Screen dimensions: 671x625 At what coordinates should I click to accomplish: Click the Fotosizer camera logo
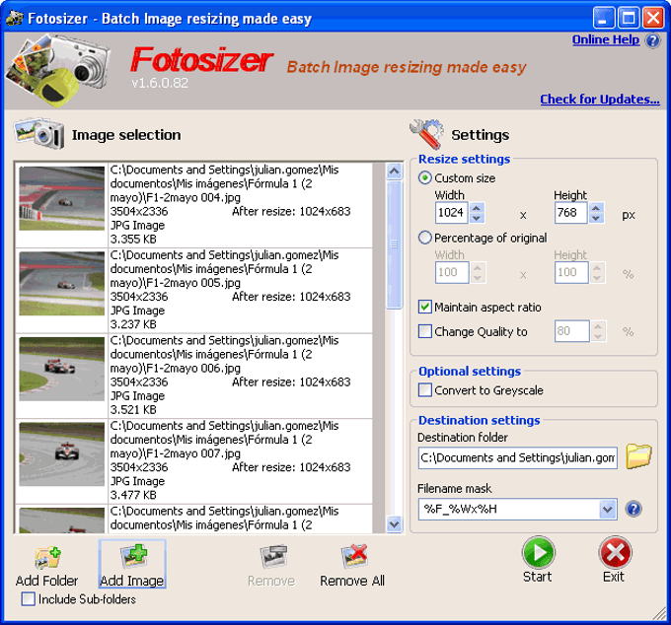click(x=58, y=69)
